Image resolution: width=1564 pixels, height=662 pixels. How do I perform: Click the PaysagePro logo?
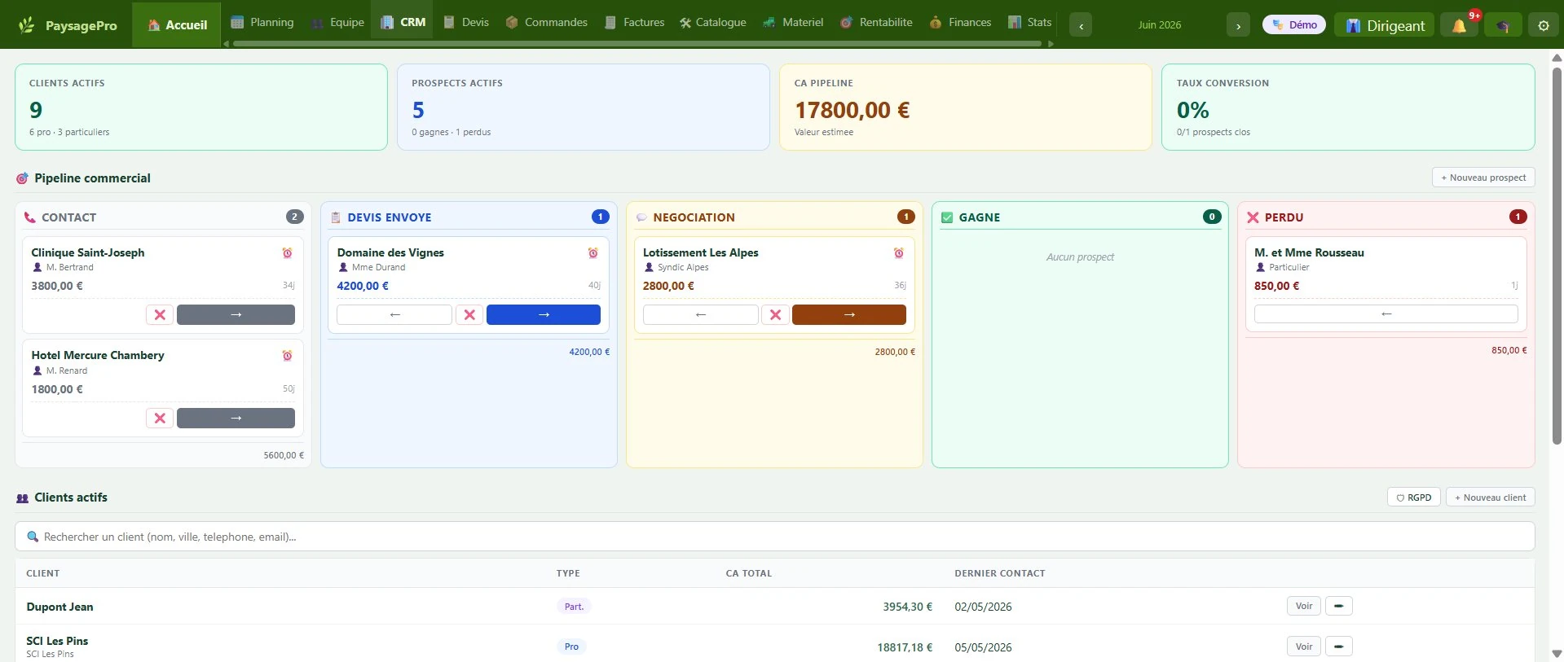coord(68,25)
